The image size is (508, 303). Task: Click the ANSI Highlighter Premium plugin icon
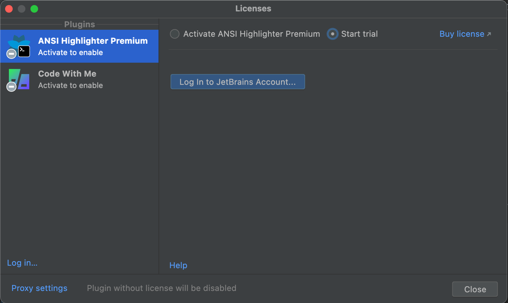(20, 45)
